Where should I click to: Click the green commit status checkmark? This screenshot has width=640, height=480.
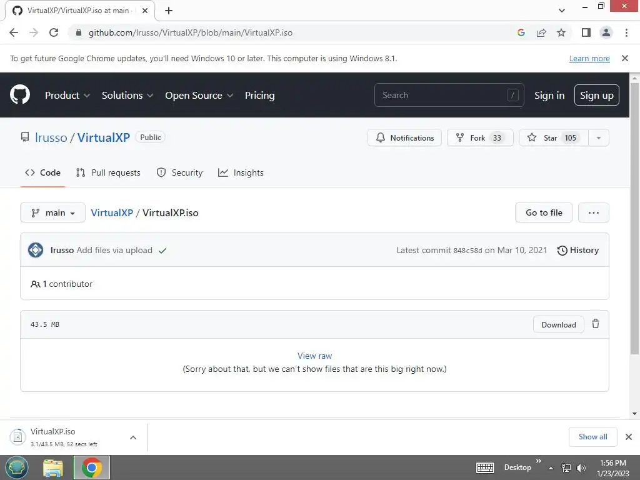click(x=162, y=251)
